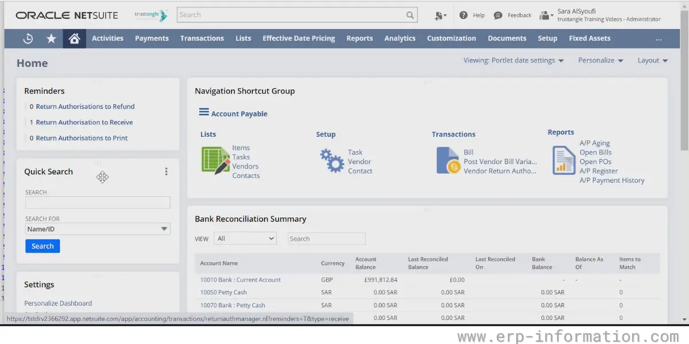Open the Lists menu in the navigation bar
689x344 pixels.
tap(243, 38)
